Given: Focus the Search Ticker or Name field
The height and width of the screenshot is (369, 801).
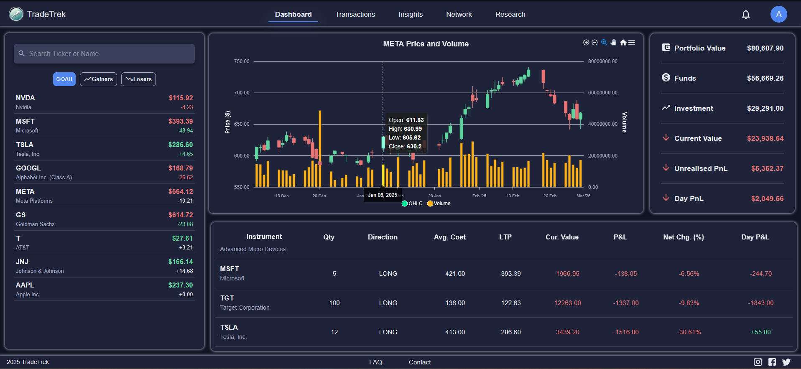Looking at the screenshot, I should pyautogui.click(x=104, y=53).
